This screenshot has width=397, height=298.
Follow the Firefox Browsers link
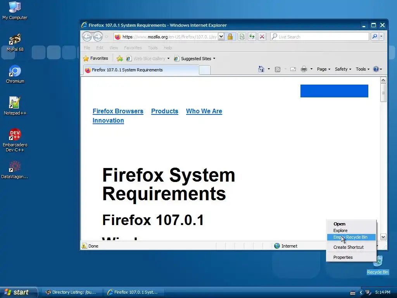pyautogui.click(x=118, y=111)
